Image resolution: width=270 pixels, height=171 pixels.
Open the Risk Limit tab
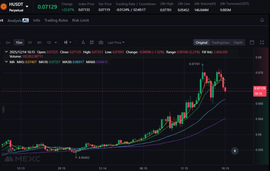click(x=80, y=20)
